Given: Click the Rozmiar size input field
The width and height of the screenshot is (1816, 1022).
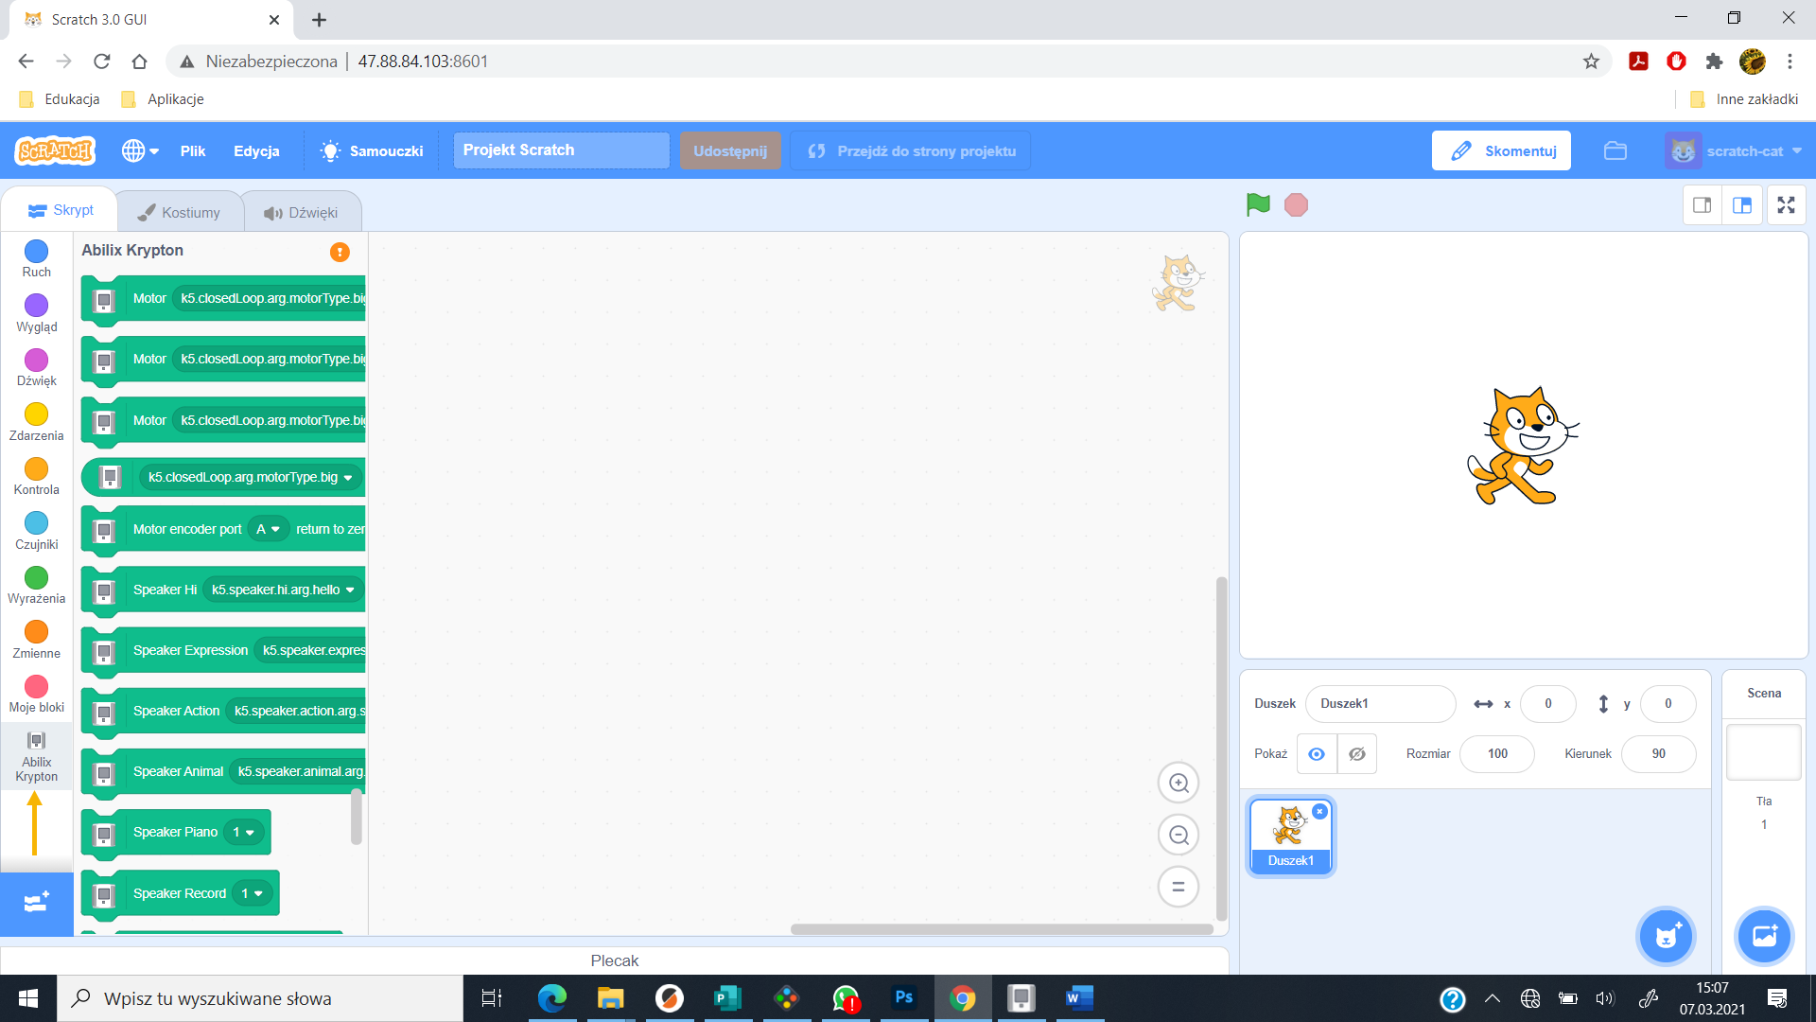Looking at the screenshot, I should click(1496, 754).
